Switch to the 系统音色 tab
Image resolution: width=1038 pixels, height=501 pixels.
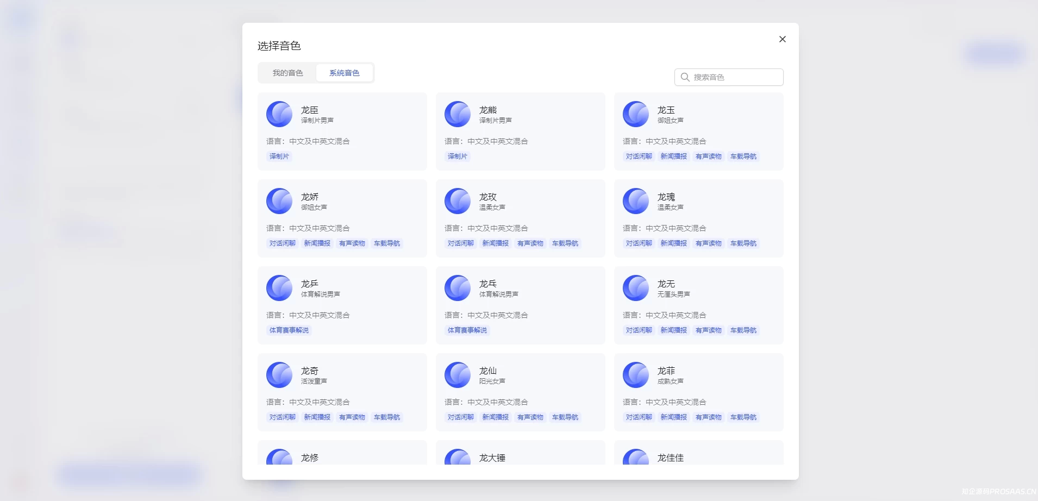344,72
